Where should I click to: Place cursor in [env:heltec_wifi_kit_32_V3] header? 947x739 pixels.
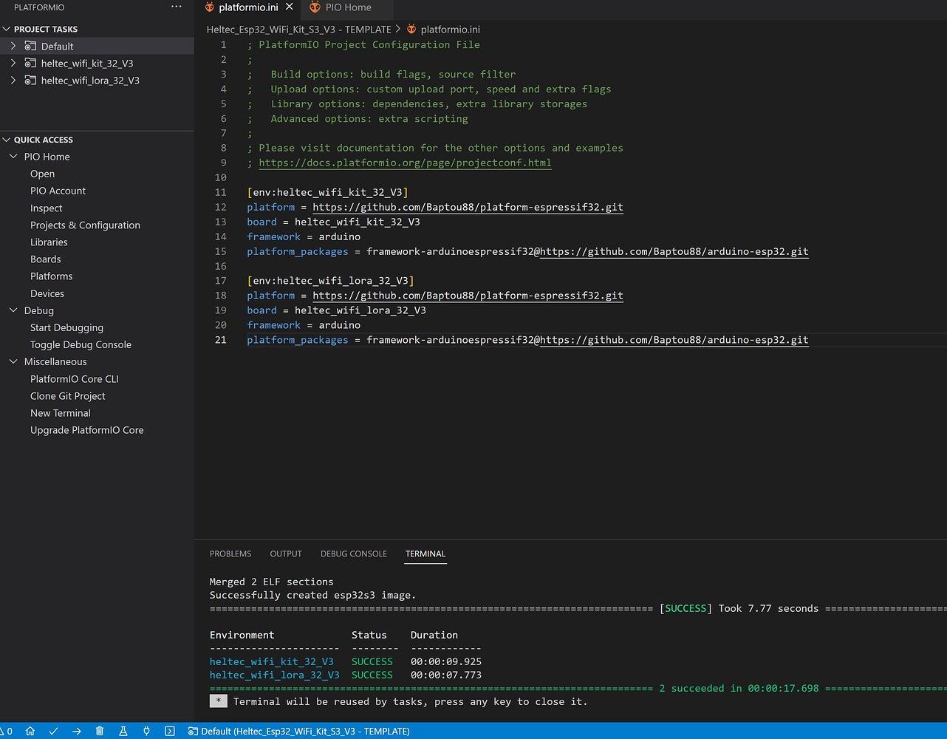(x=327, y=192)
